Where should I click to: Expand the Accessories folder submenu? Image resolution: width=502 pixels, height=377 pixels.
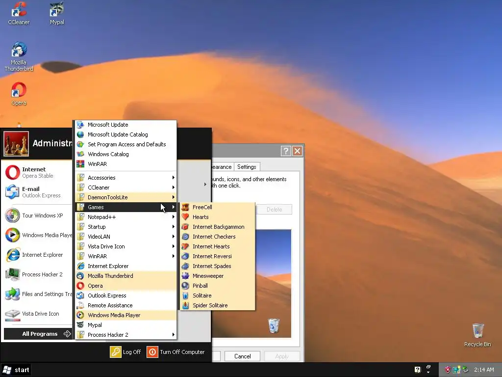coord(126,178)
